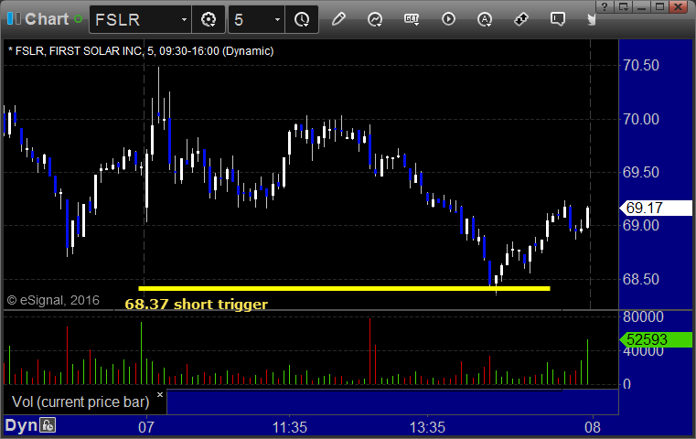Start bar replay play icon
This screenshot has height=439, width=696.
[448, 19]
